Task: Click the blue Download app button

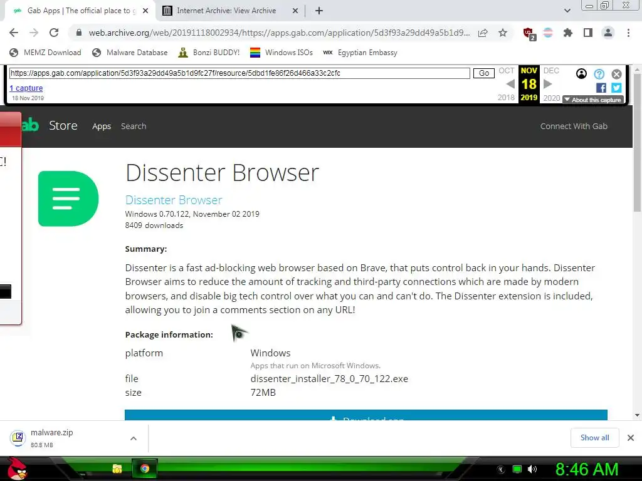Action: tap(366, 415)
